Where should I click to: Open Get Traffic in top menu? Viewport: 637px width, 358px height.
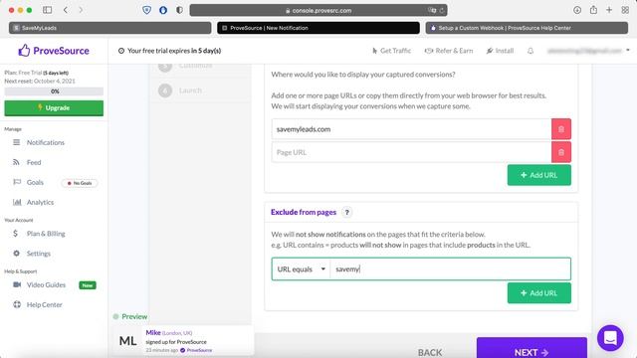pyautogui.click(x=391, y=51)
